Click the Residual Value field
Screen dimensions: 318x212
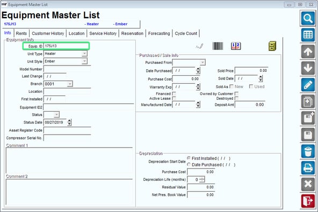pos(201,187)
